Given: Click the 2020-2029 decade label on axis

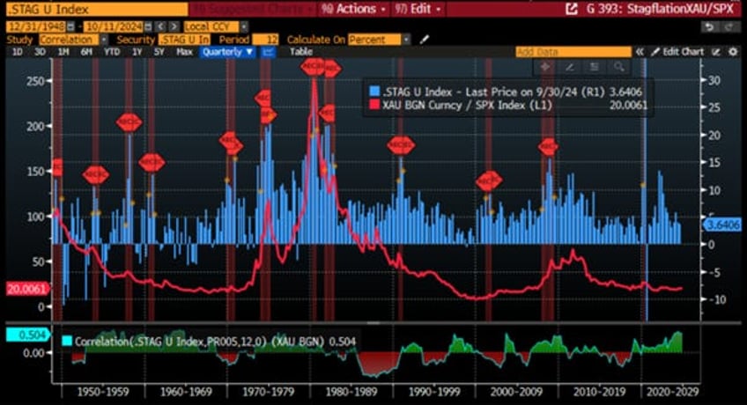Looking at the screenshot, I should tap(672, 392).
